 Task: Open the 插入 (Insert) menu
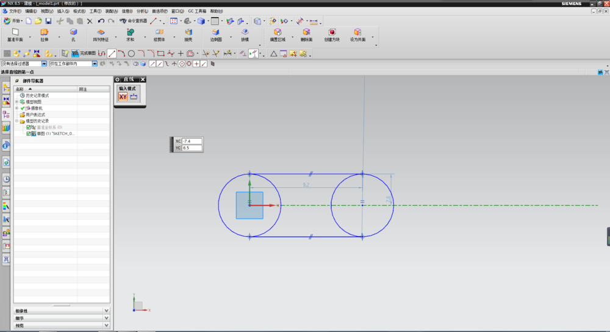pos(63,11)
